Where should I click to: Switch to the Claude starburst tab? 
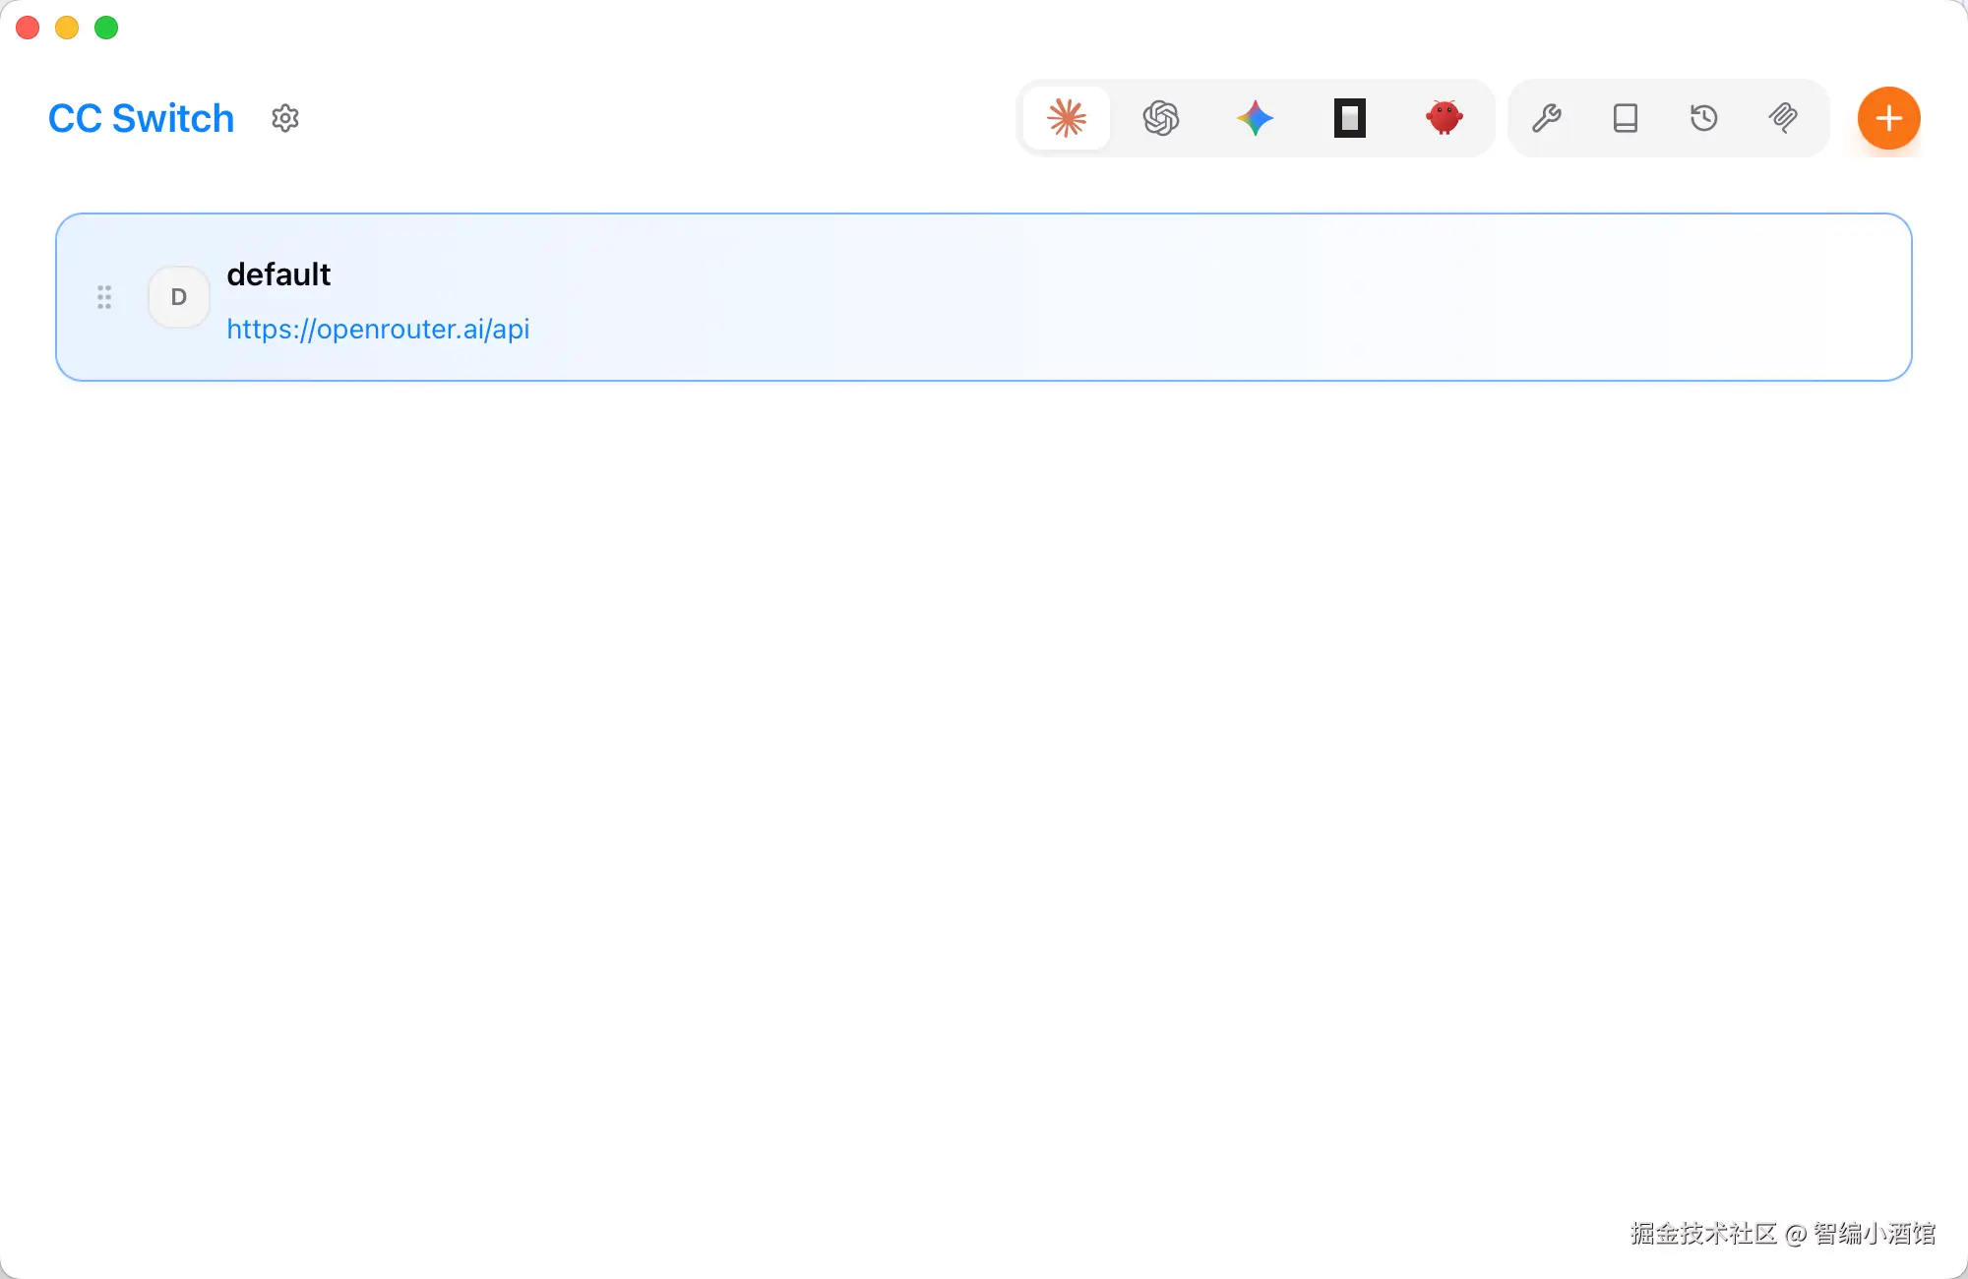1067,118
